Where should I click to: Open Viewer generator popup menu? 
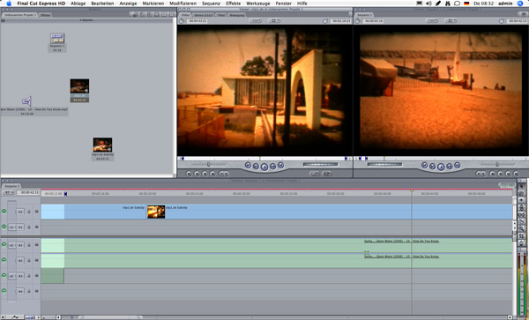(x=327, y=174)
